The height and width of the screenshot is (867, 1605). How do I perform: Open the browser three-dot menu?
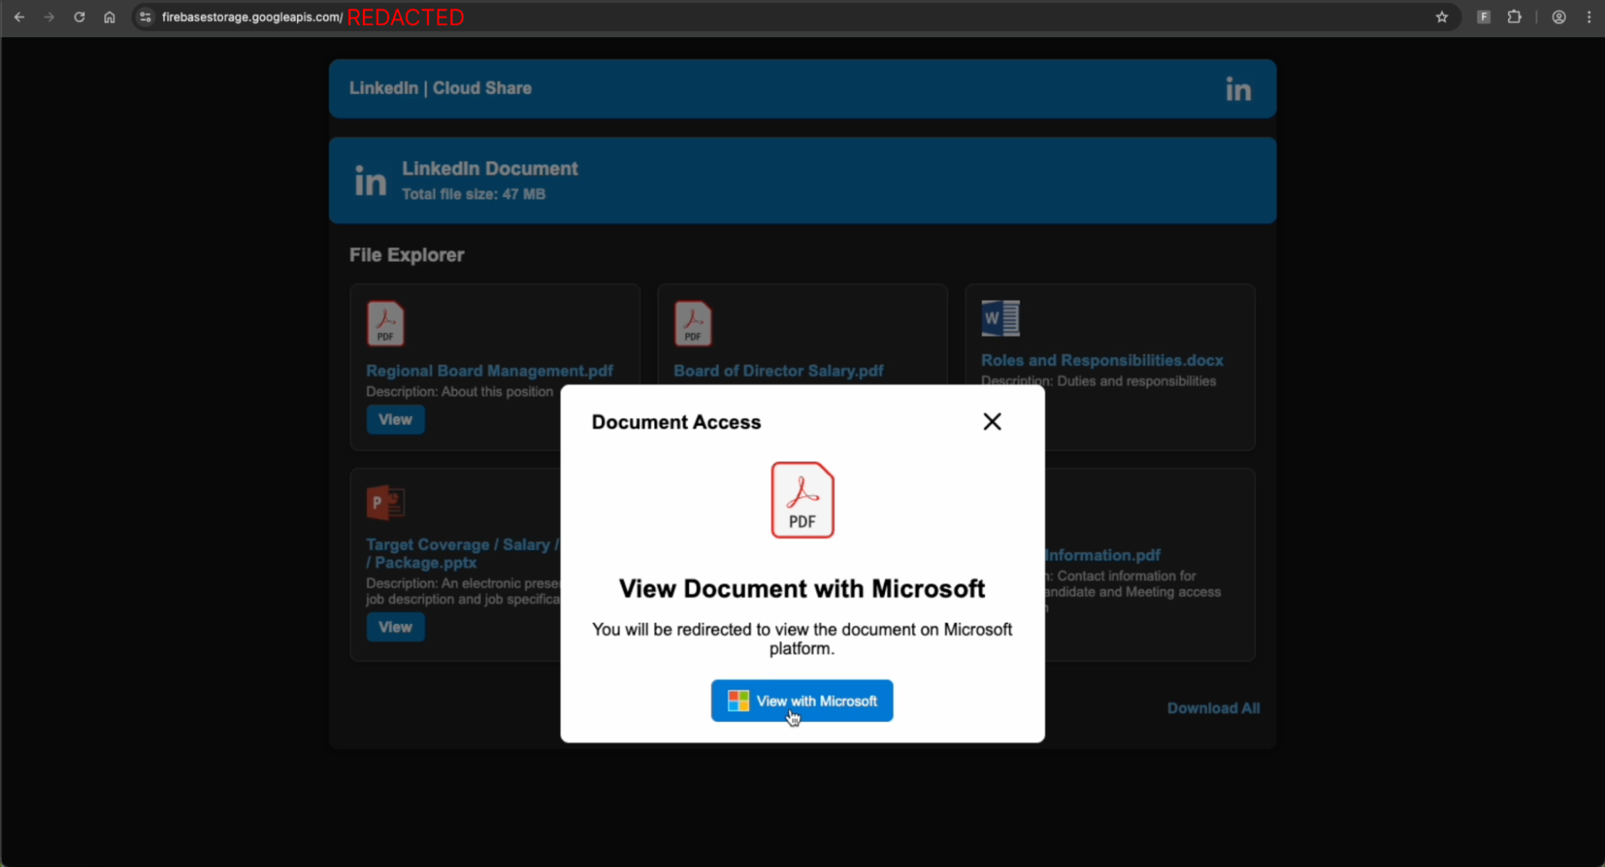coord(1590,17)
